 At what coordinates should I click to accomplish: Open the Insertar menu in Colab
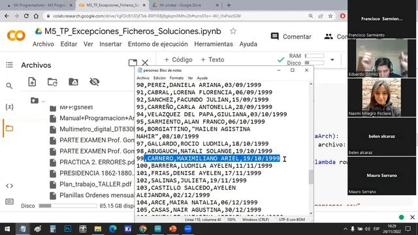click(110, 44)
